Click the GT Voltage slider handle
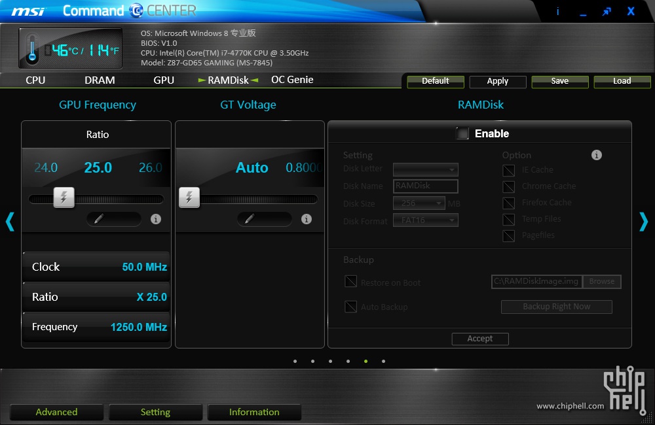Viewport: 655px width, 425px height. (189, 197)
